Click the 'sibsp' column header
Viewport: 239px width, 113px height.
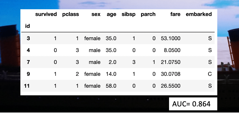tap(128, 15)
